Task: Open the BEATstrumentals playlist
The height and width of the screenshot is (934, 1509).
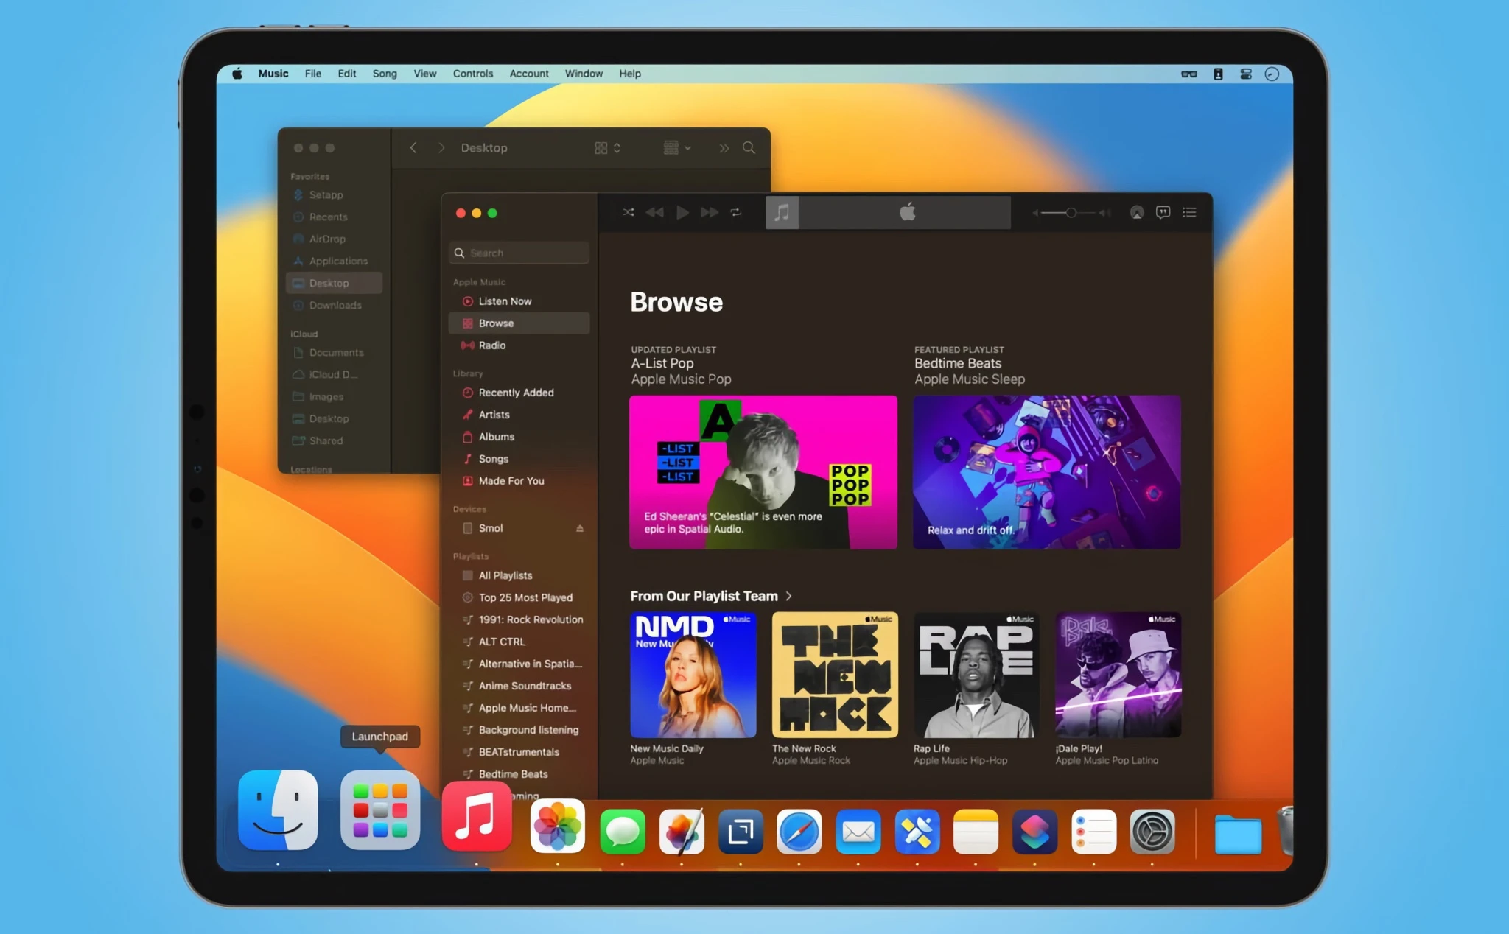Action: (x=519, y=752)
